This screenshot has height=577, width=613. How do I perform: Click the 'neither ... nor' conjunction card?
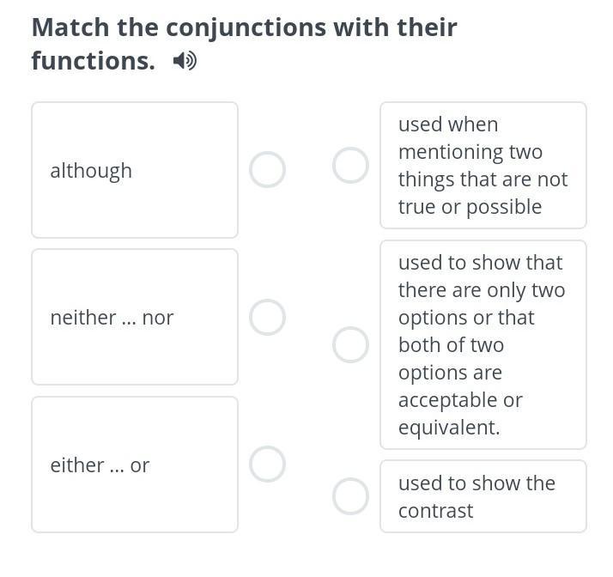tap(135, 317)
